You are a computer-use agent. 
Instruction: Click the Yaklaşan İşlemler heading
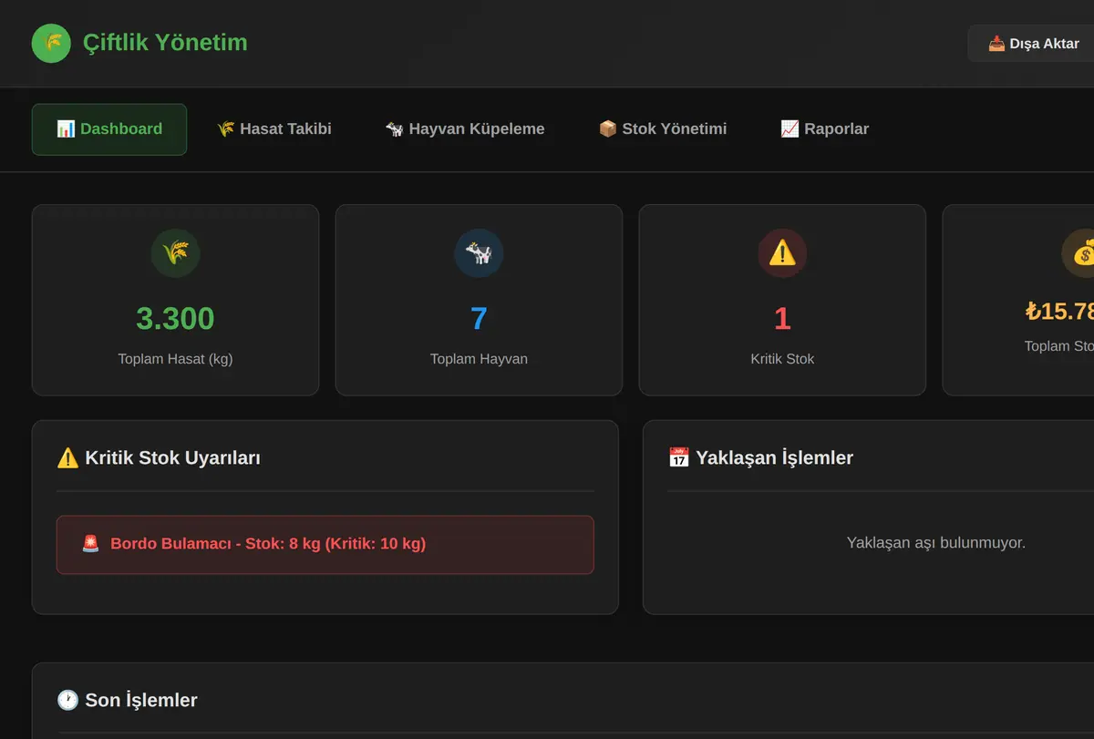click(x=775, y=457)
